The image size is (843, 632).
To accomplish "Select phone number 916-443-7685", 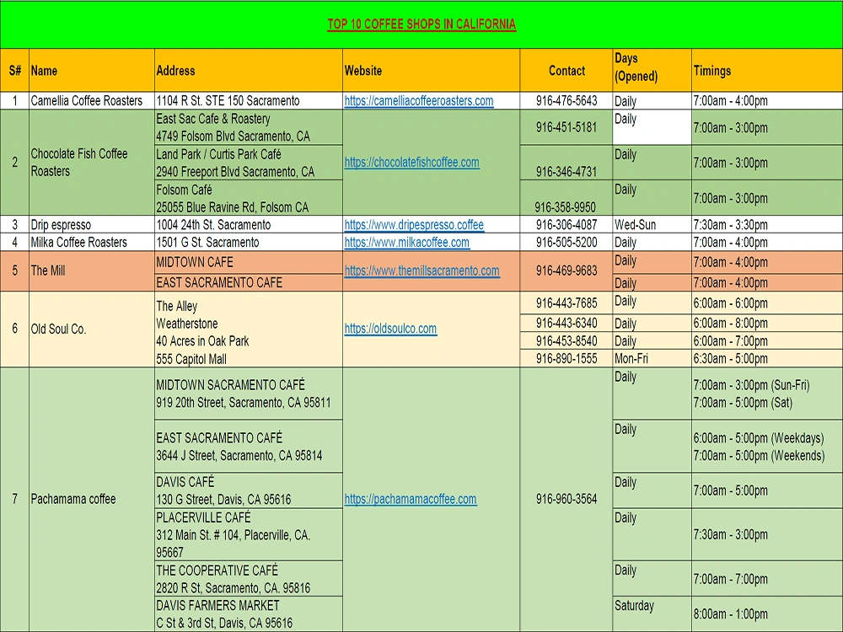I will [566, 303].
